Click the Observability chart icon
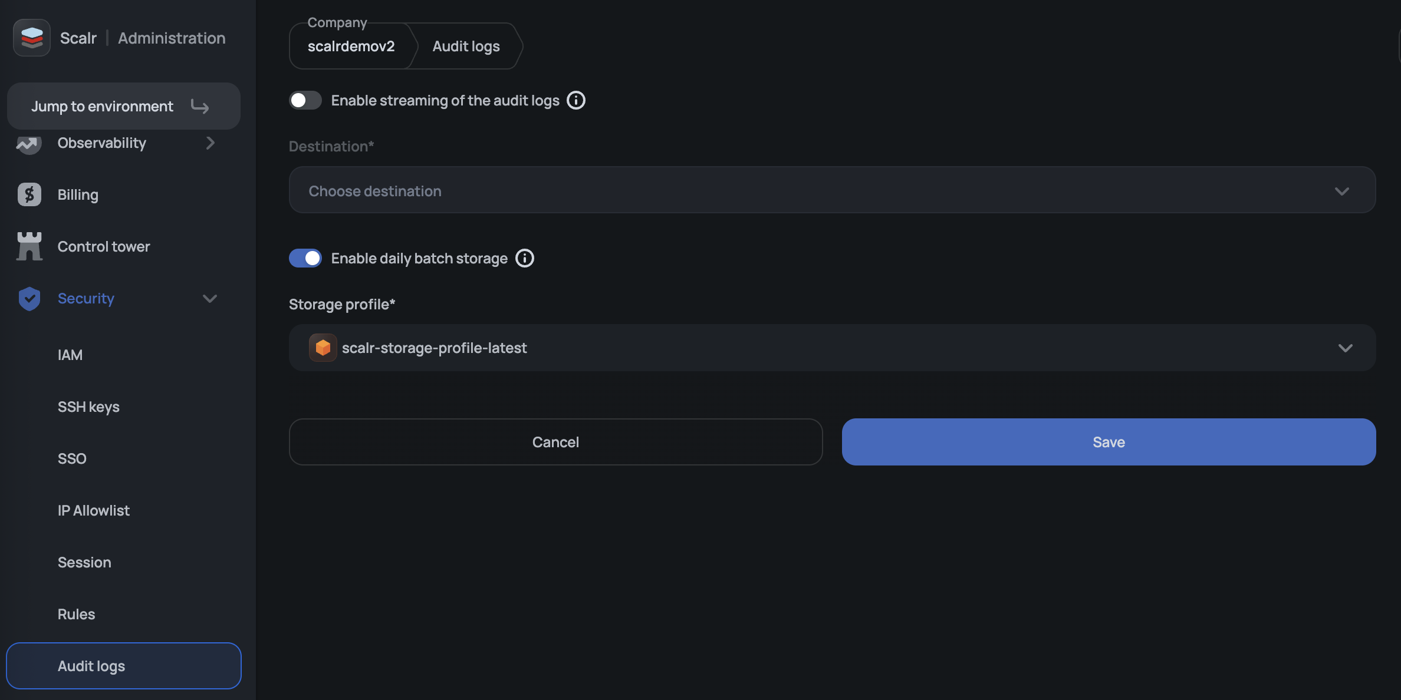1401x700 pixels. tap(28, 144)
